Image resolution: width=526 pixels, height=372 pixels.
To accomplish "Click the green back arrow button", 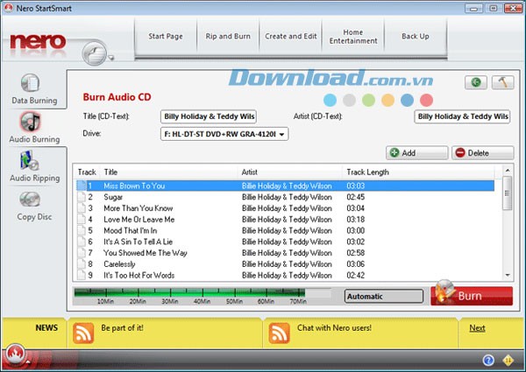I will 477,82.
